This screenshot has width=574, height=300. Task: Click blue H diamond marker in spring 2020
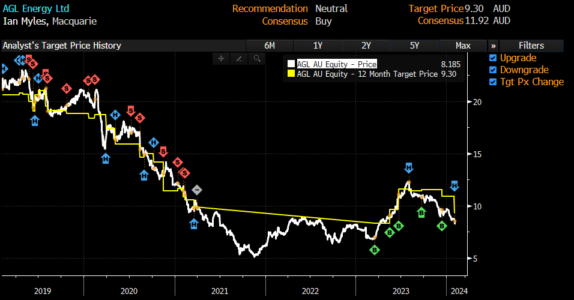point(115,115)
